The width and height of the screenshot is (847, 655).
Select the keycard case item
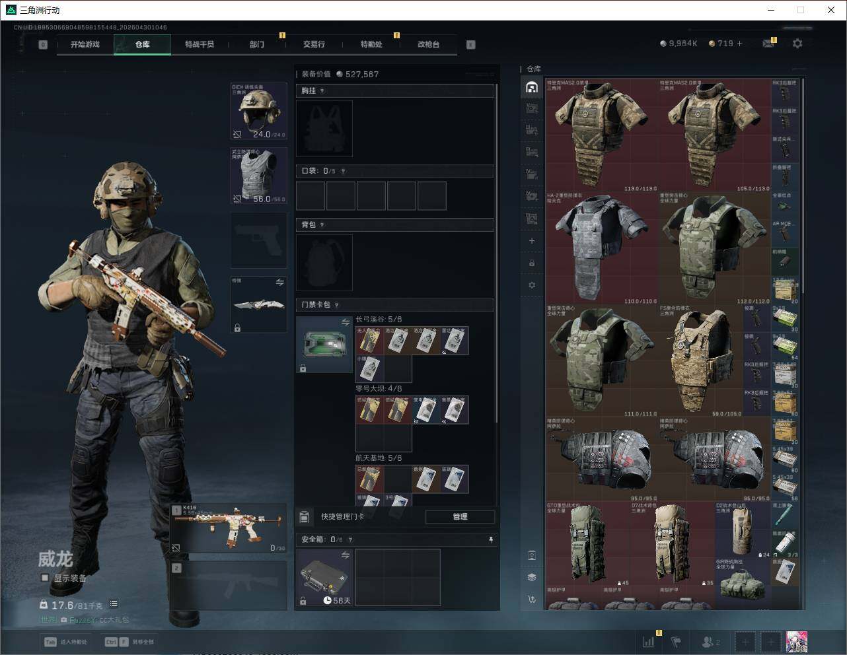point(324,345)
